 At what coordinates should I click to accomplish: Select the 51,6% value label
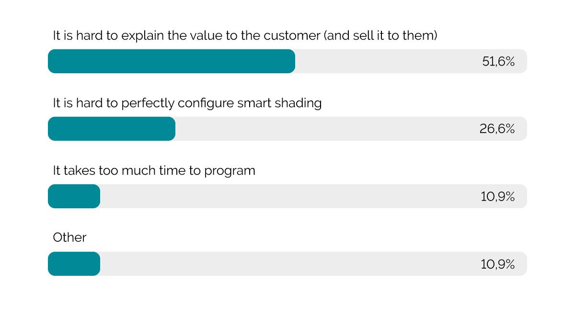[x=498, y=61]
